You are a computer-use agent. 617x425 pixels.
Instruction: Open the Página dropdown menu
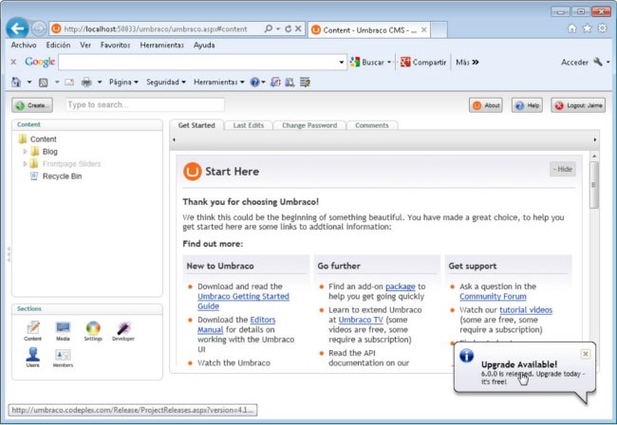pos(123,83)
